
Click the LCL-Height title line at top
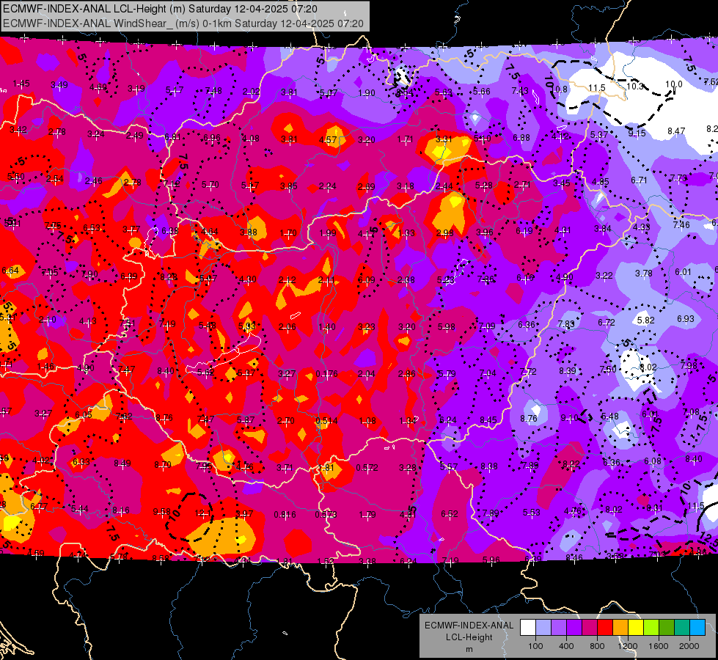[x=160, y=9]
